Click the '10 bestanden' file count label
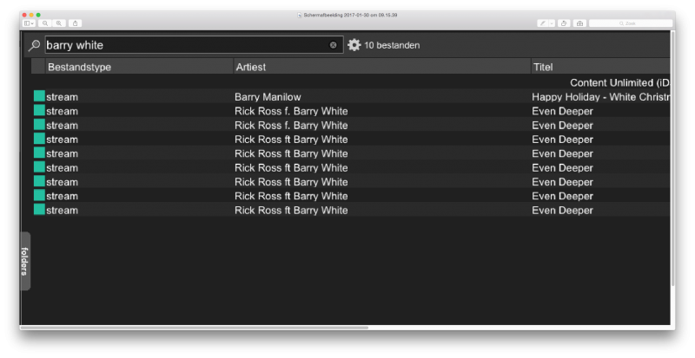 (x=392, y=45)
